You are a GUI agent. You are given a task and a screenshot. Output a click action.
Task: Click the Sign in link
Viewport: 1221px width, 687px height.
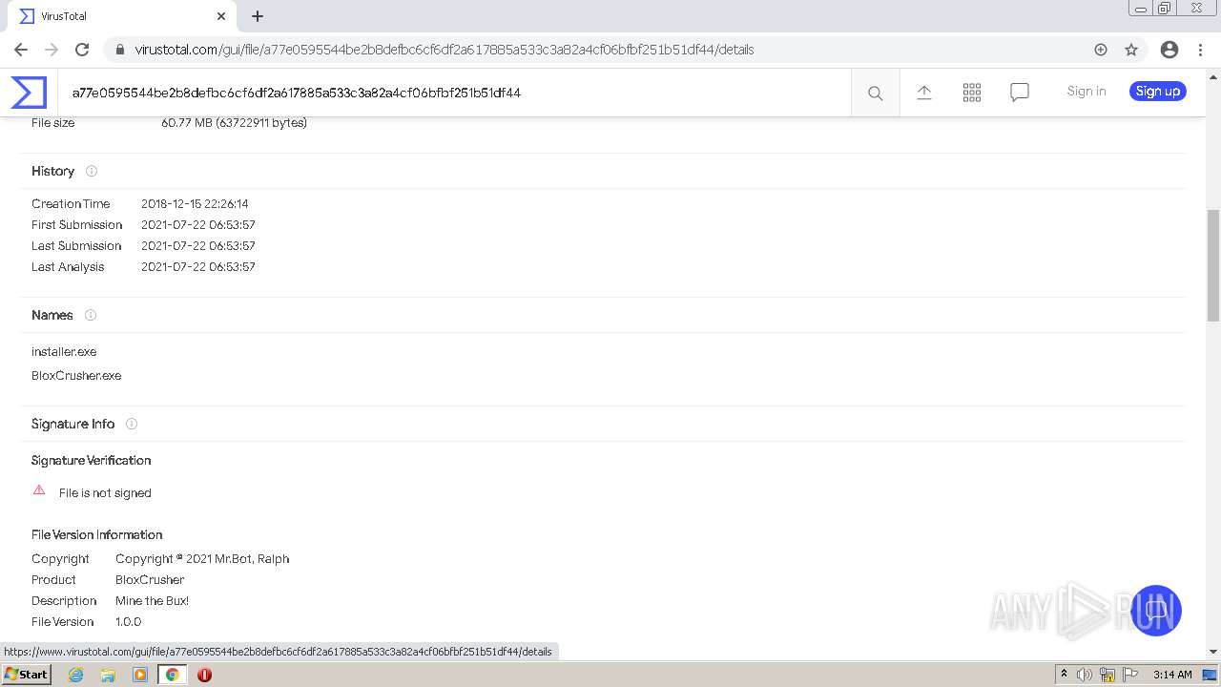tap(1086, 92)
